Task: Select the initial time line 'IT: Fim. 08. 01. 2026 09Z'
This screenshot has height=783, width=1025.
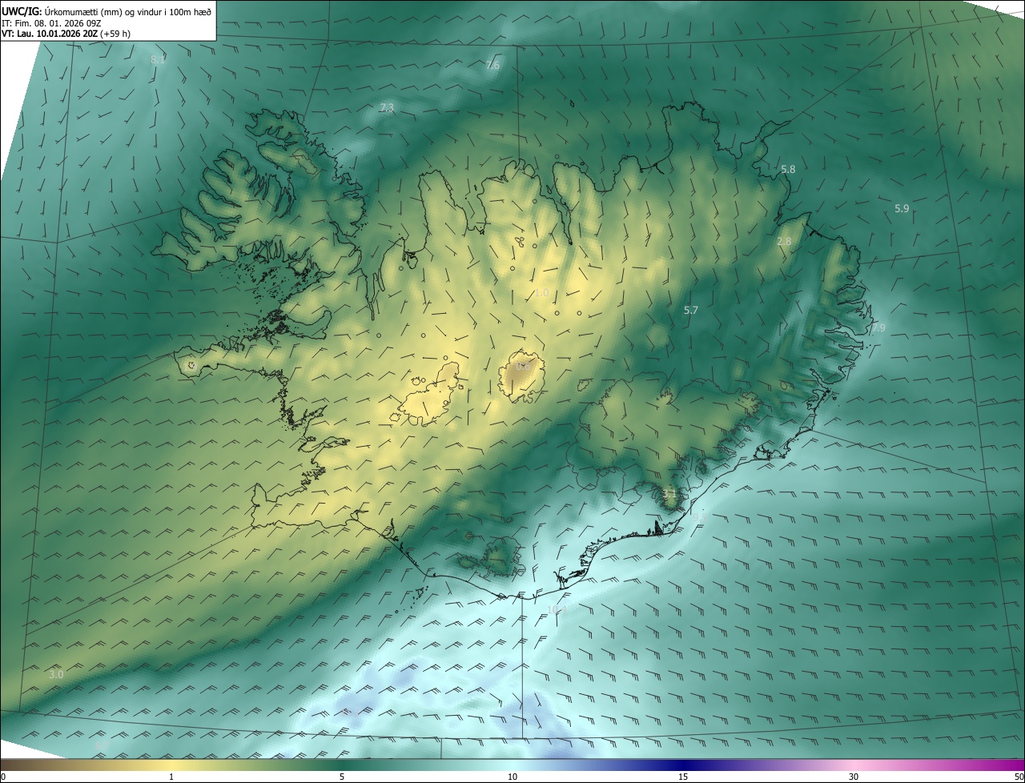Action: (51, 22)
